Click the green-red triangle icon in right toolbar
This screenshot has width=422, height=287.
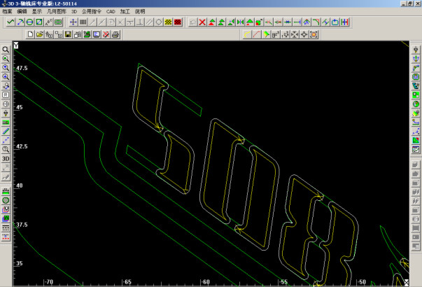(416, 140)
